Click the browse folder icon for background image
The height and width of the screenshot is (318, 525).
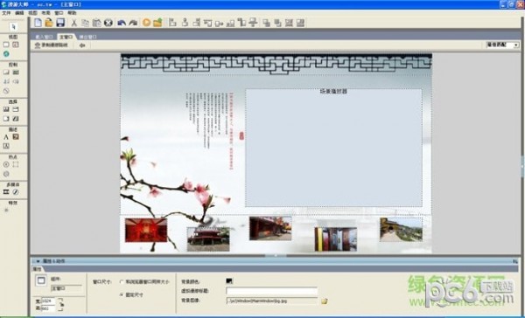324,301
